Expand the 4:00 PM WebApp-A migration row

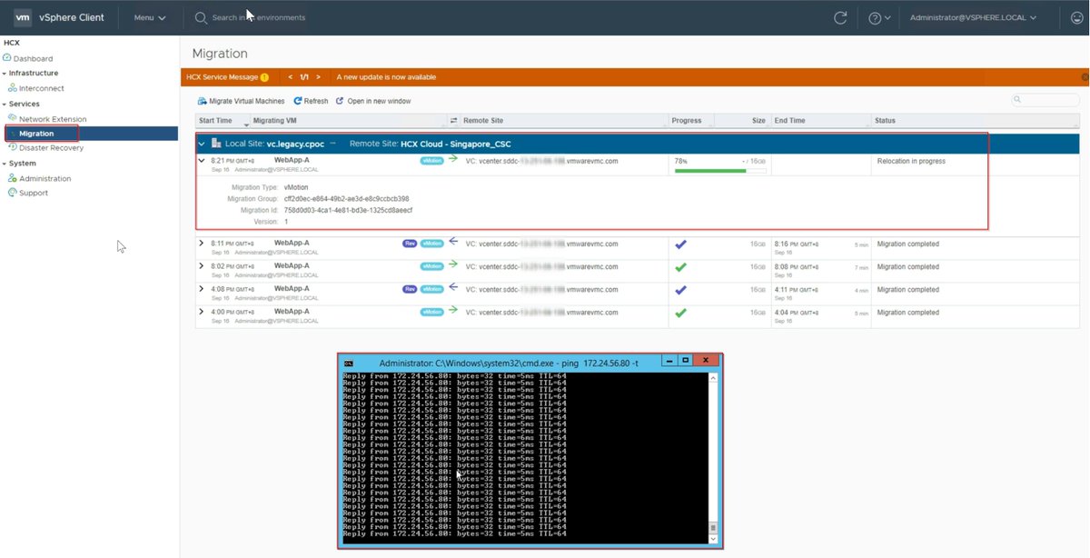coord(202,312)
